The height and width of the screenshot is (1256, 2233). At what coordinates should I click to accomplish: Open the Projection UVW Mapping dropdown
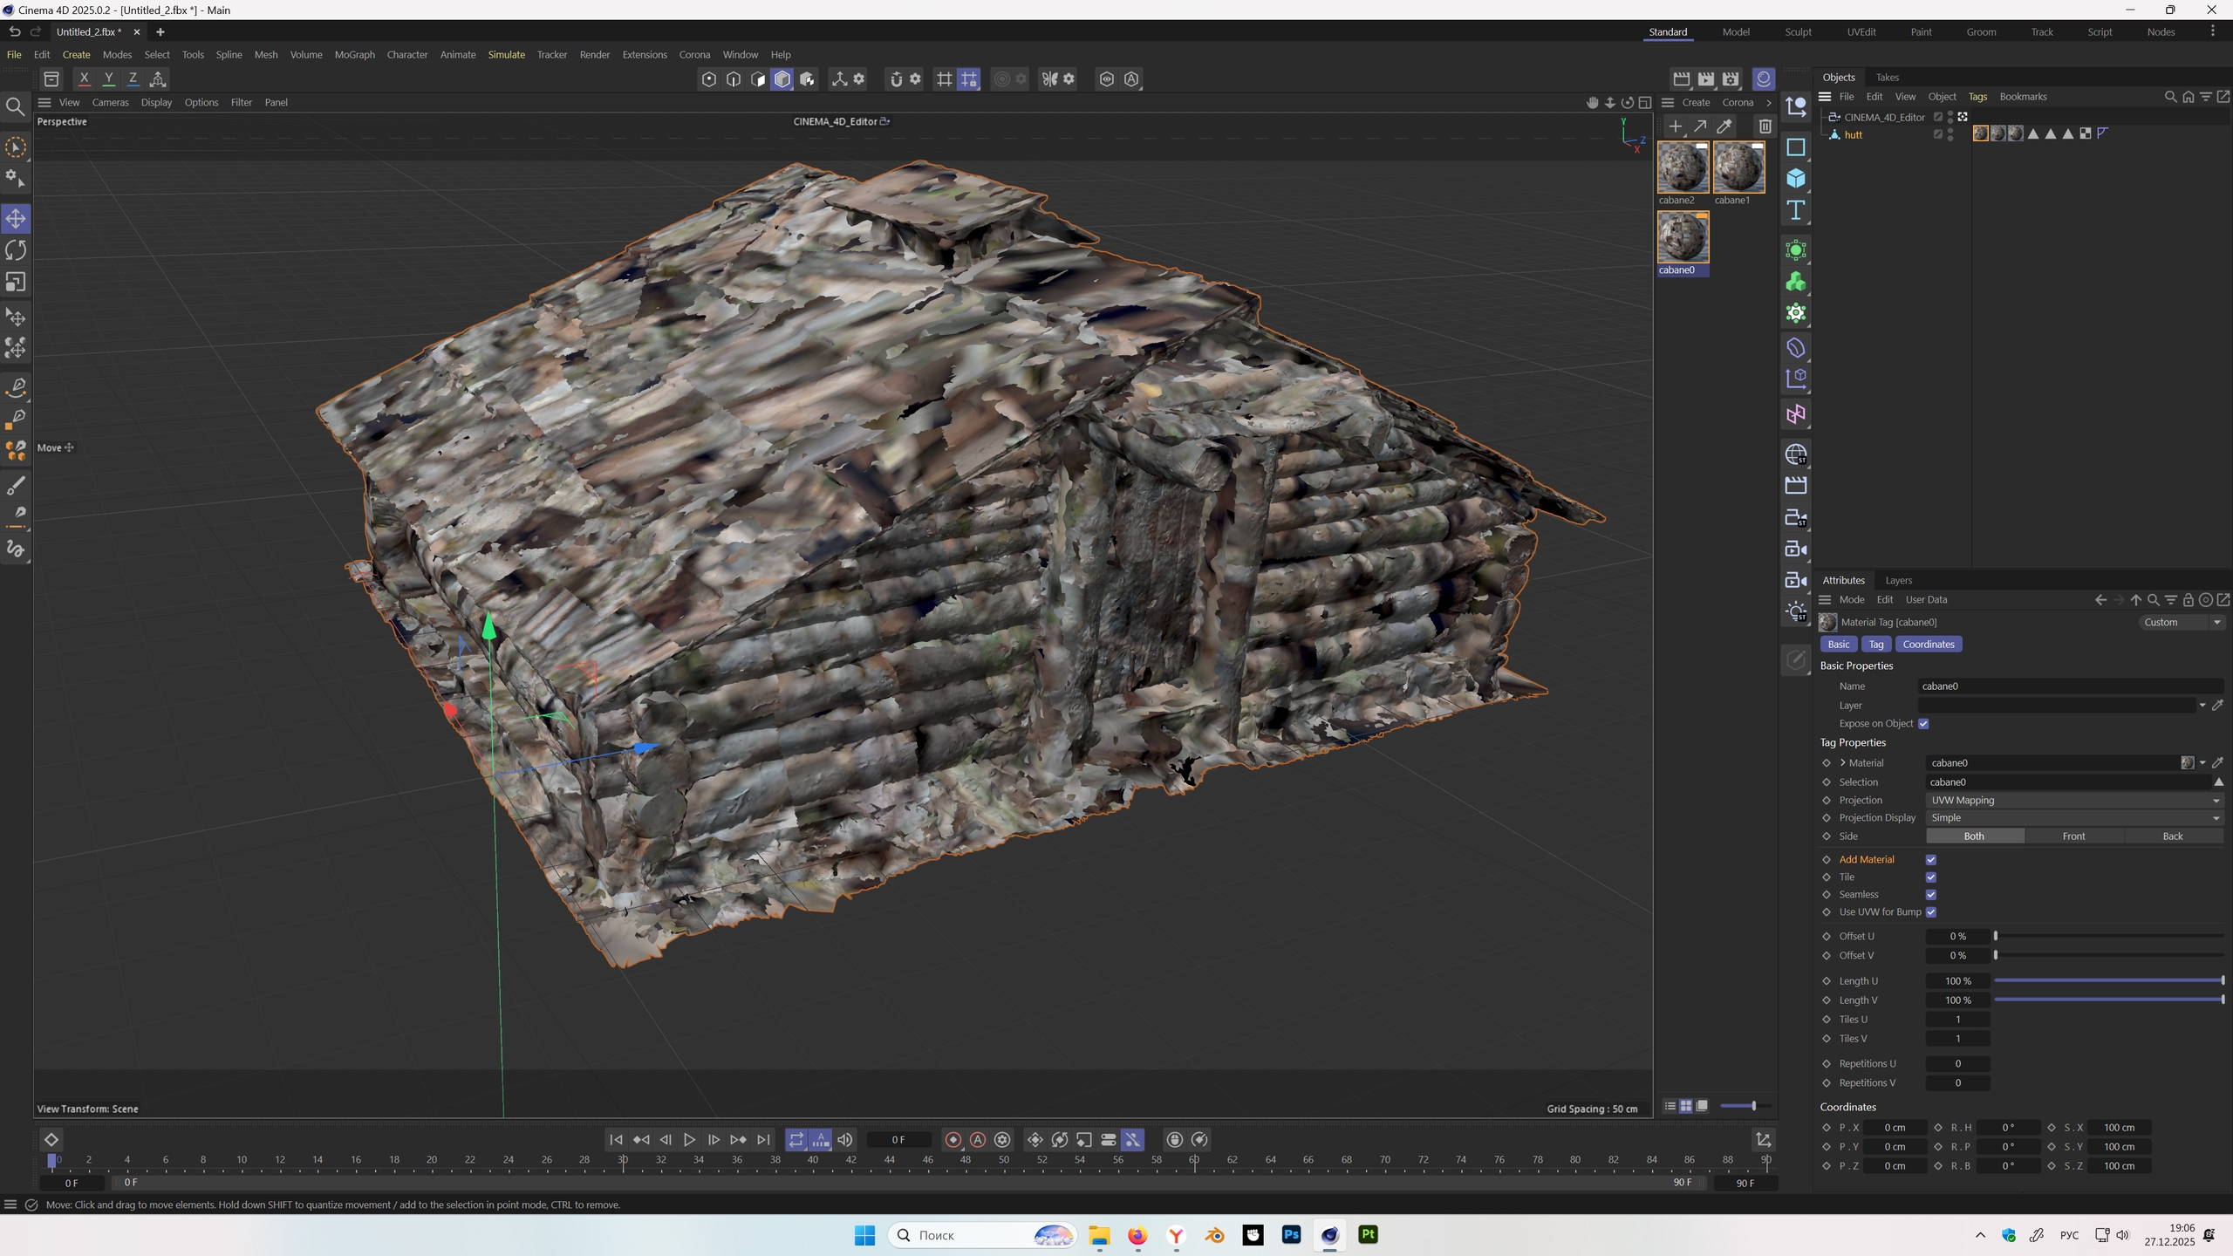2073,801
